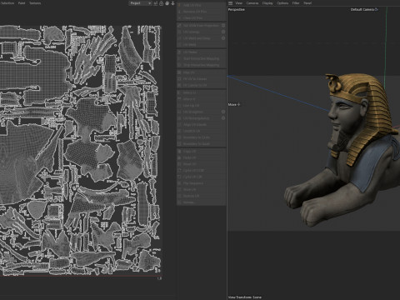
Task: Open settings gear for UV Rectangularize
Action: click(223, 118)
